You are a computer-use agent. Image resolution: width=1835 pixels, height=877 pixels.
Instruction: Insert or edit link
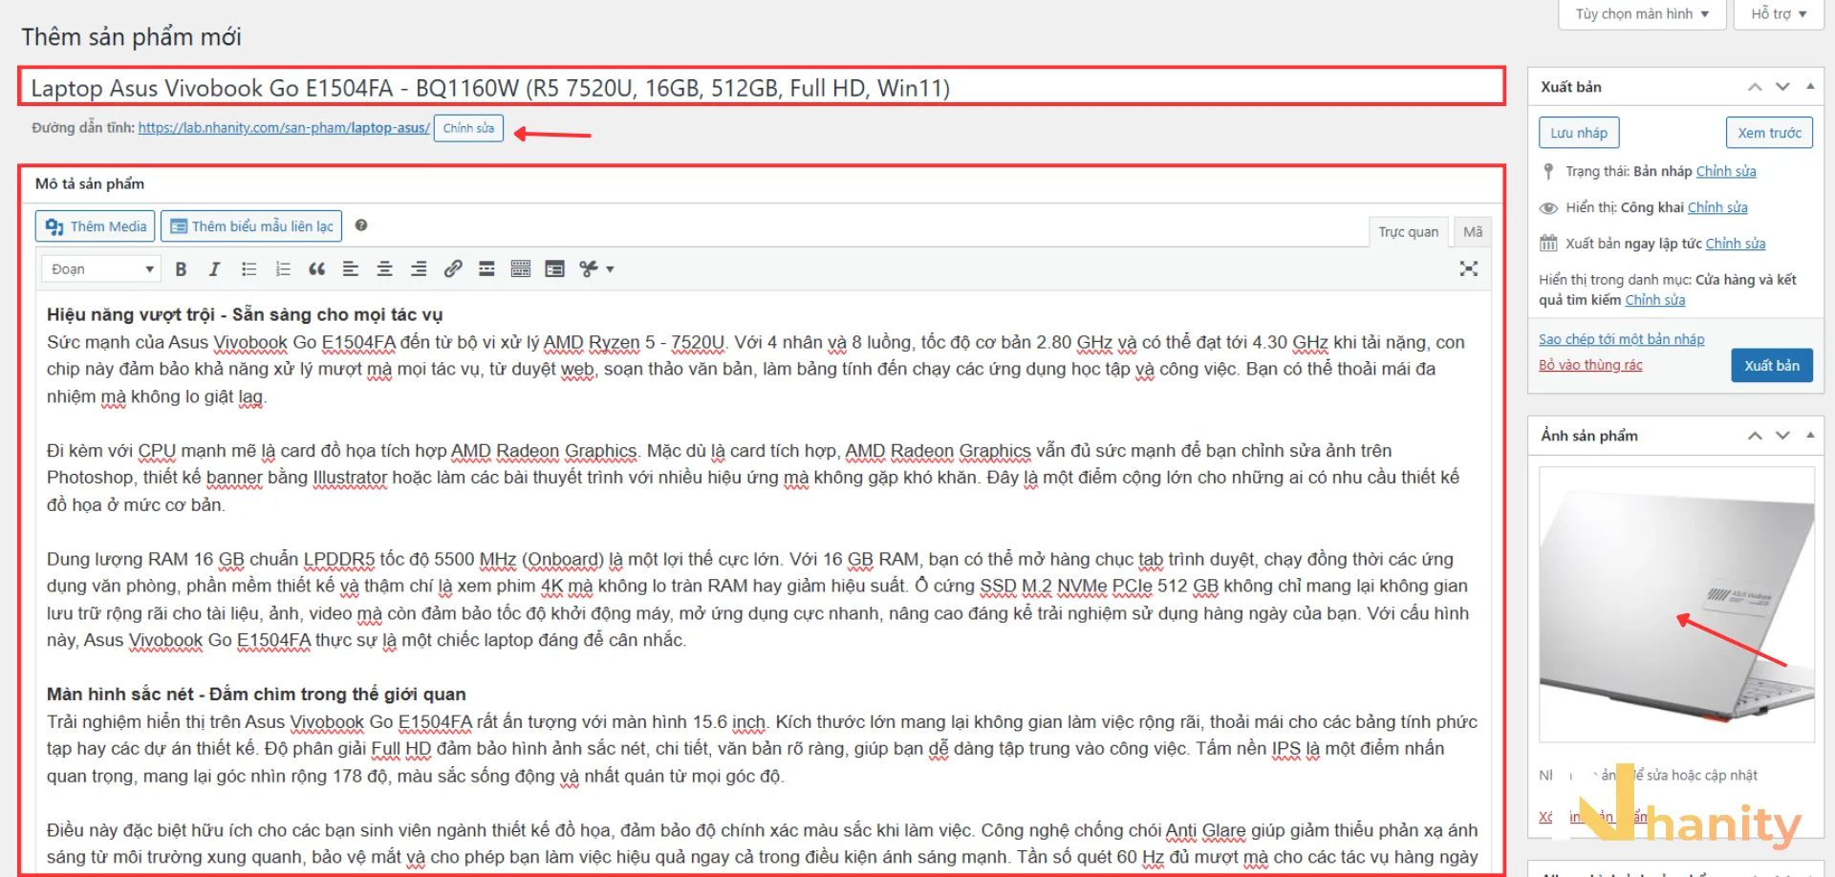pos(453,269)
